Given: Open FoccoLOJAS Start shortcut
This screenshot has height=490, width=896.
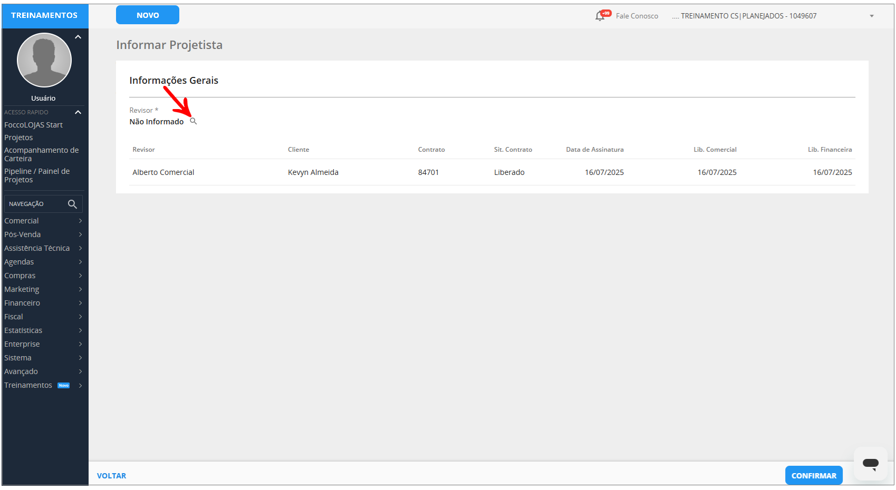Looking at the screenshot, I should [33, 125].
